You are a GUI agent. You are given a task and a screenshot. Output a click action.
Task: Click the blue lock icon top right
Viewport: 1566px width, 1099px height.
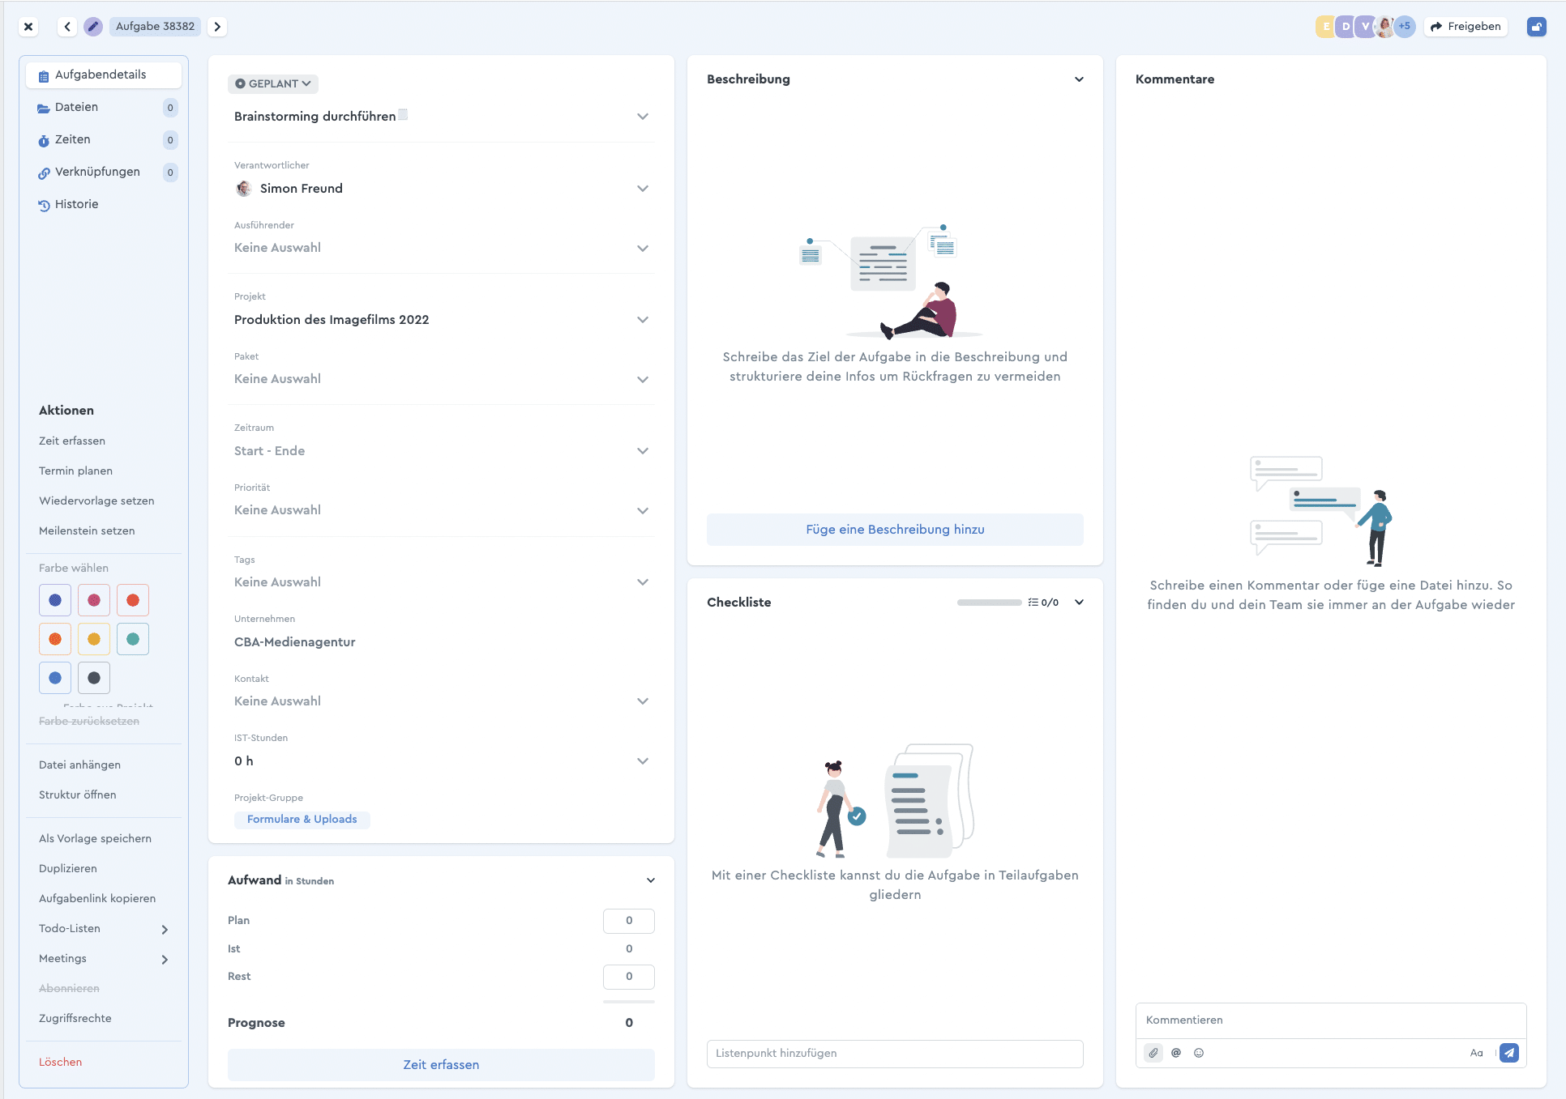pos(1536,27)
